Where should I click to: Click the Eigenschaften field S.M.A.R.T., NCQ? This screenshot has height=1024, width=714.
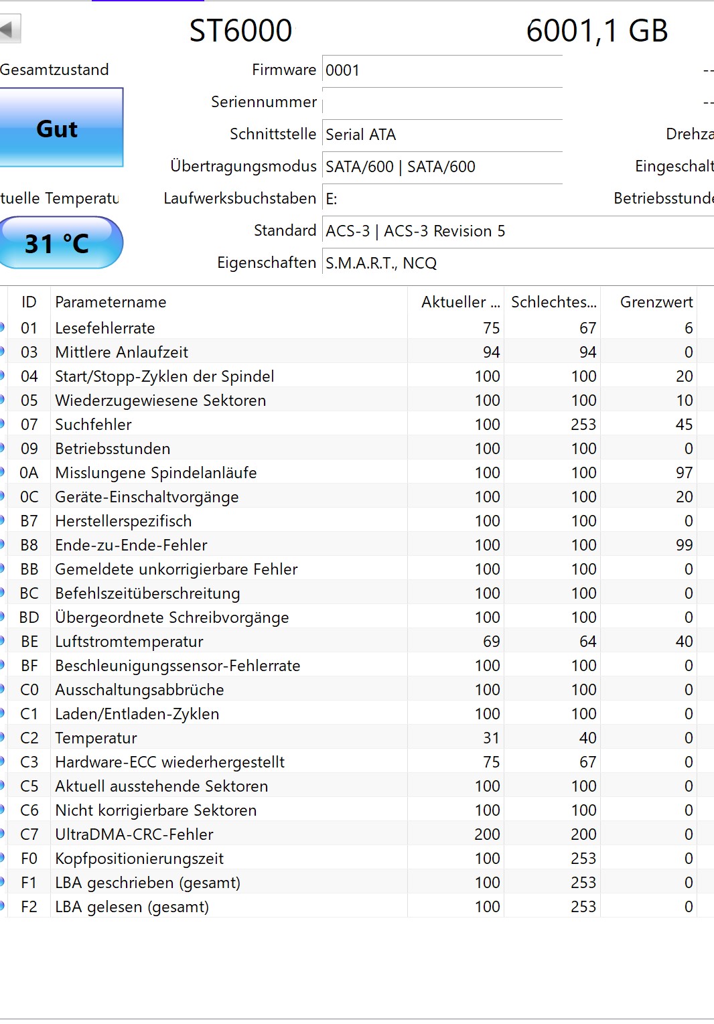pos(518,263)
